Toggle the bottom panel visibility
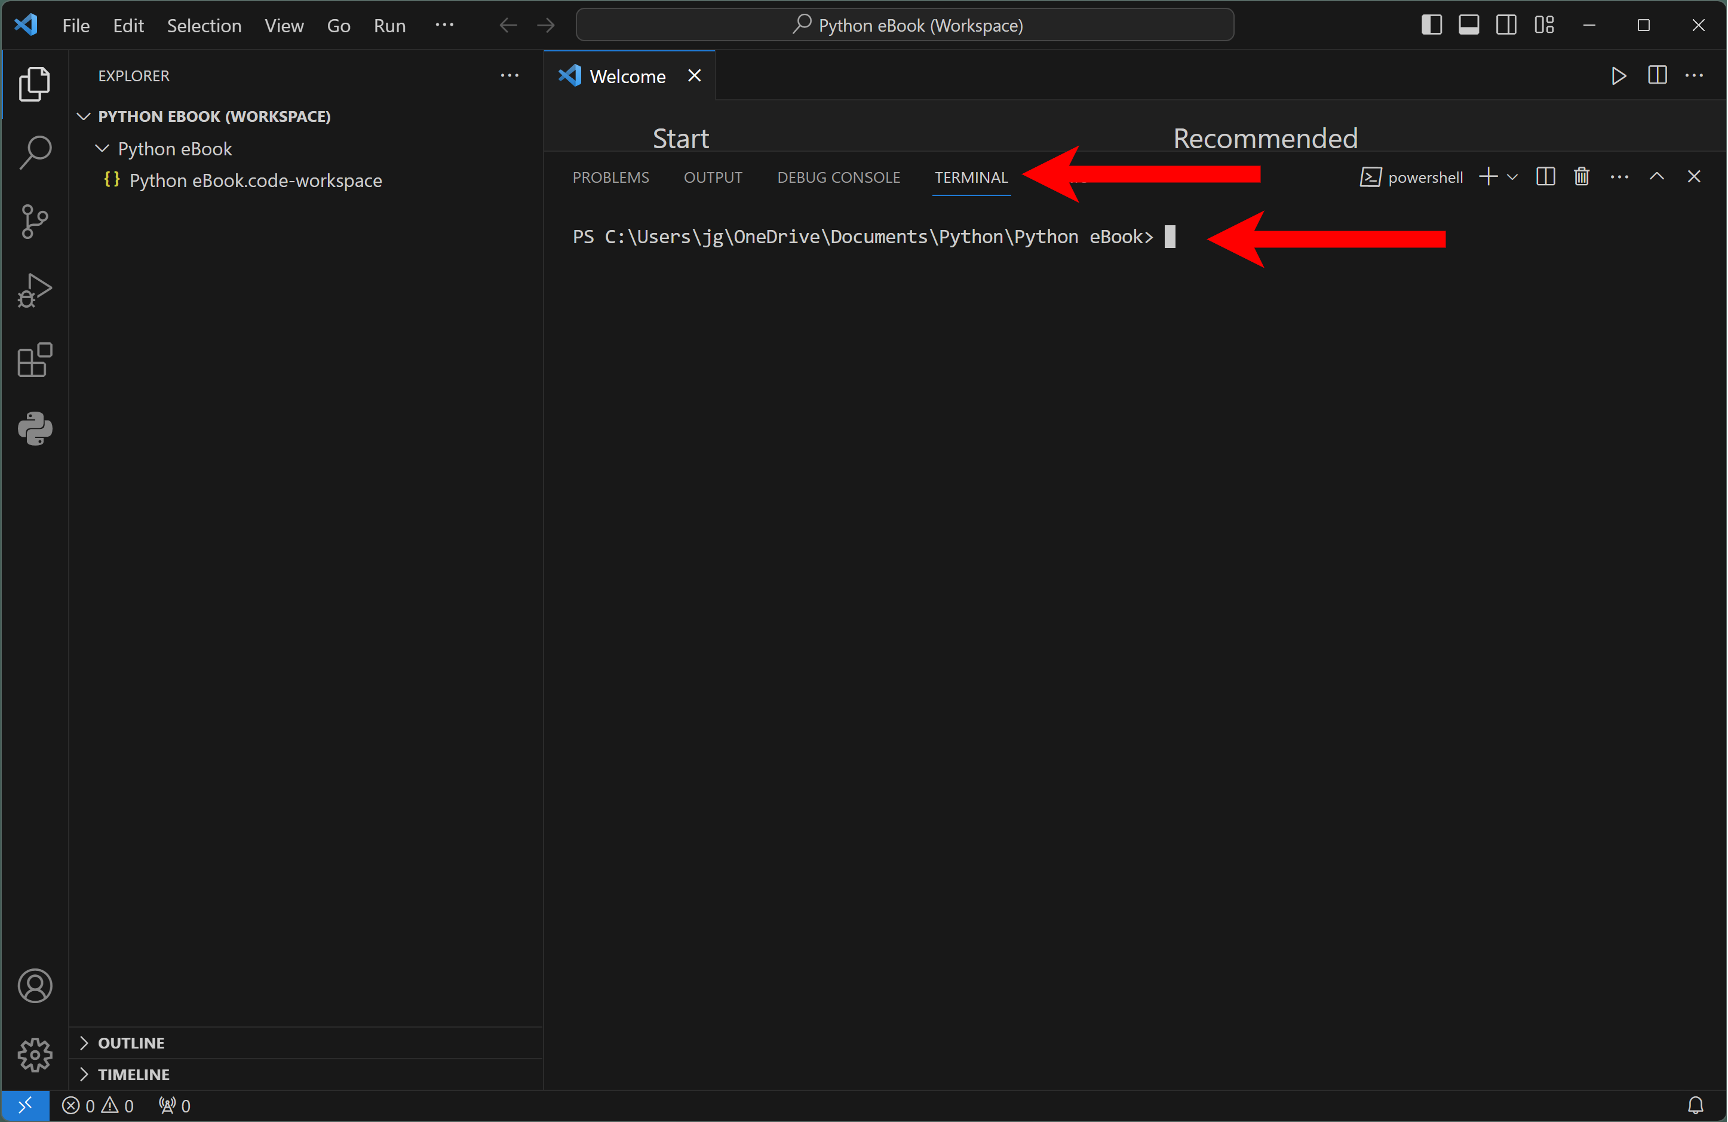Viewport: 1728px width, 1122px height. (1469, 24)
